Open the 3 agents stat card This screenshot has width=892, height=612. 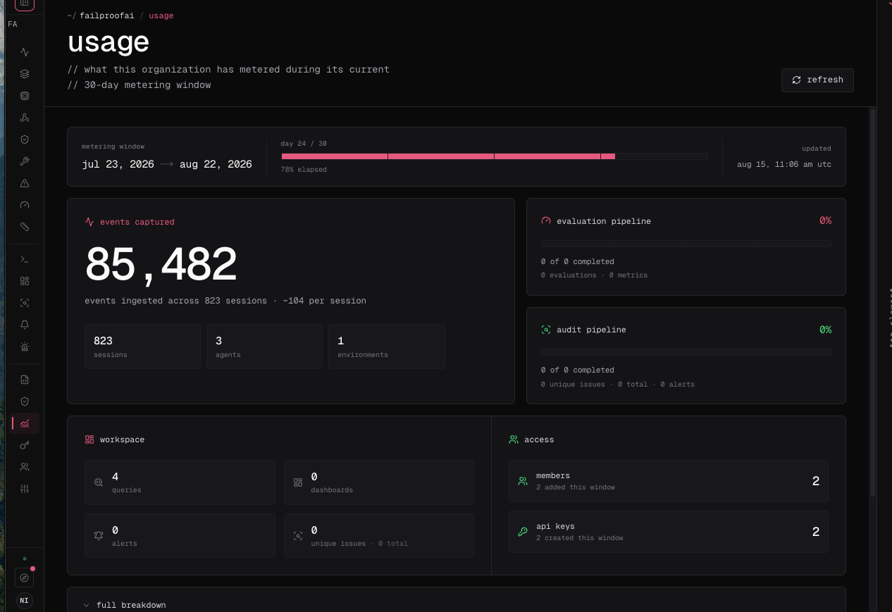click(265, 346)
